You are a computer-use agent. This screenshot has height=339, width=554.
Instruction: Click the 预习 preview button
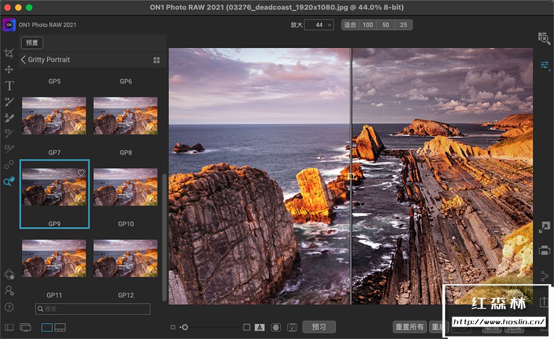point(319,327)
